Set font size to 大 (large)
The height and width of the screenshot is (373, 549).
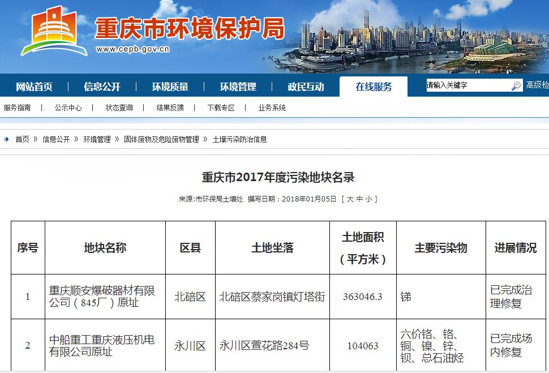pyautogui.click(x=350, y=199)
